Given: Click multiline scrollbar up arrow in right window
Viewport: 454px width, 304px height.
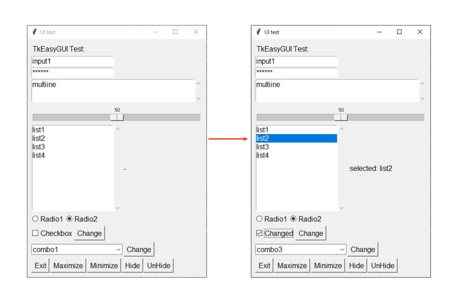Looking at the screenshot, I should tap(423, 84).
